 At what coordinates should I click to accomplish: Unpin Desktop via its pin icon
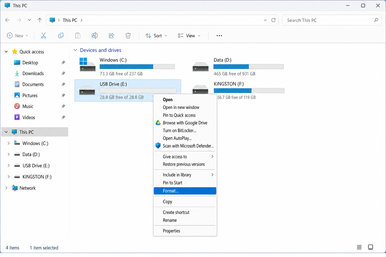pyautogui.click(x=63, y=62)
